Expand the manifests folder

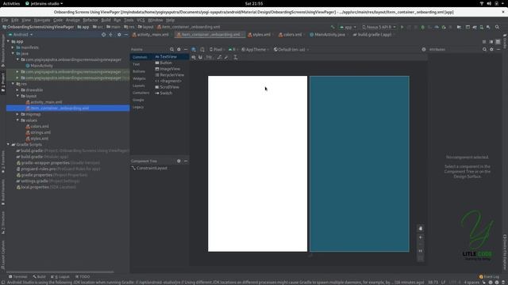pyautogui.click(x=13, y=47)
